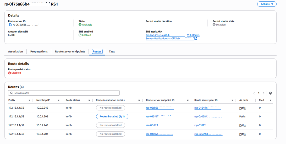Focus the Search routes field
The image size is (286, 144).
pos(64,93)
